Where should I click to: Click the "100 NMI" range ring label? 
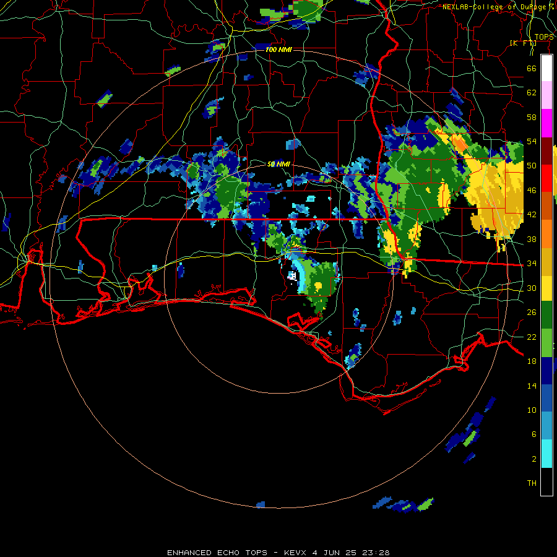[x=278, y=50]
